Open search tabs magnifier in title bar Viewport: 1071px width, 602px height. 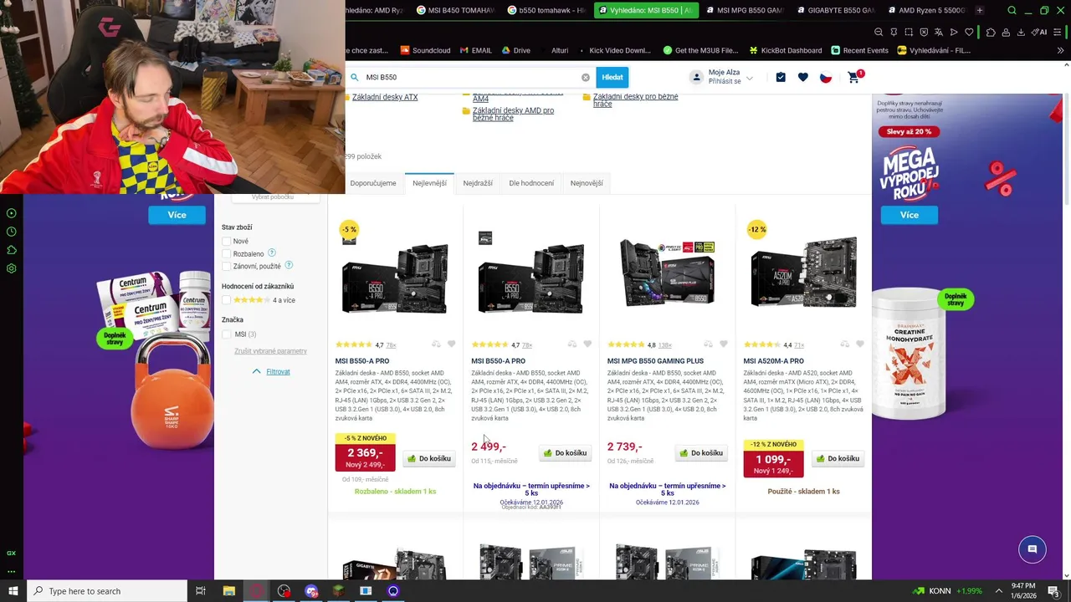[1012, 10]
